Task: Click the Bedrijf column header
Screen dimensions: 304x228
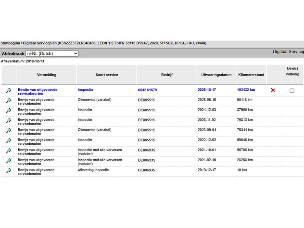Action: (167, 75)
